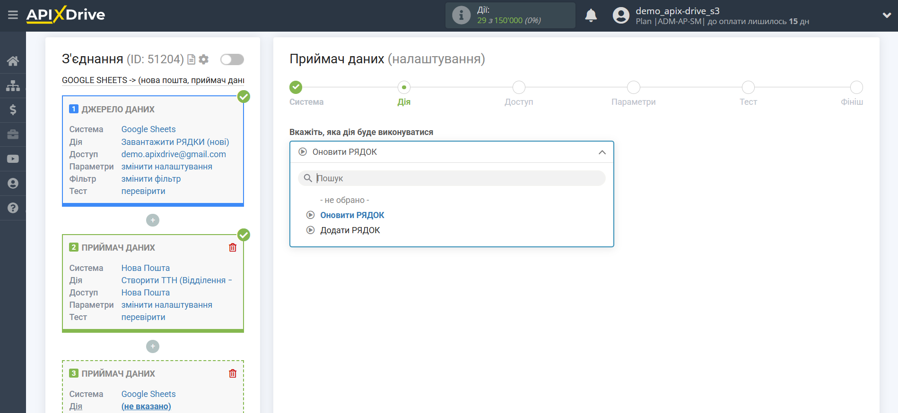Click змінити налаштування in receiver 2

pyautogui.click(x=166, y=305)
